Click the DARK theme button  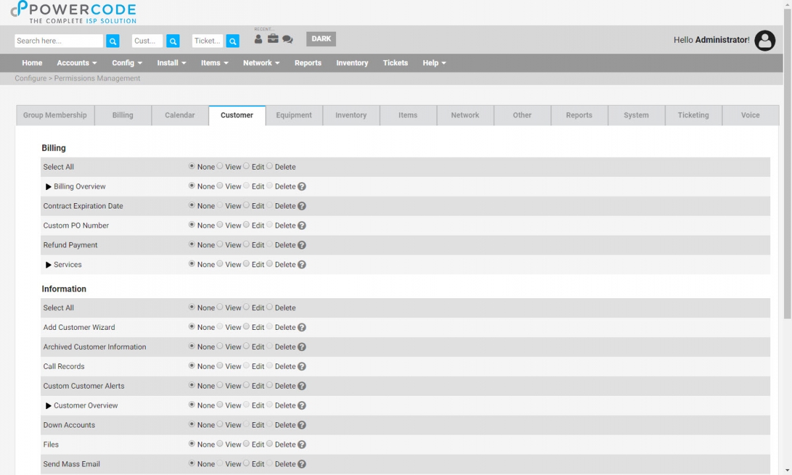coord(321,38)
